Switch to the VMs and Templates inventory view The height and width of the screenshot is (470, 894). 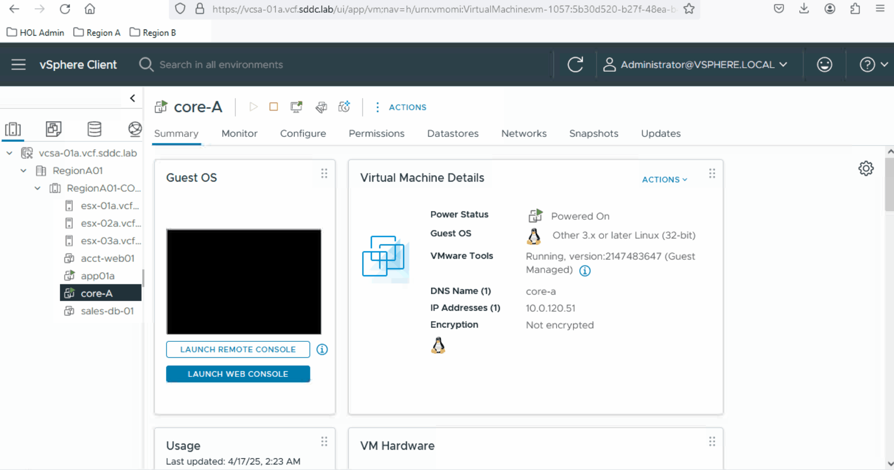[x=53, y=129]
